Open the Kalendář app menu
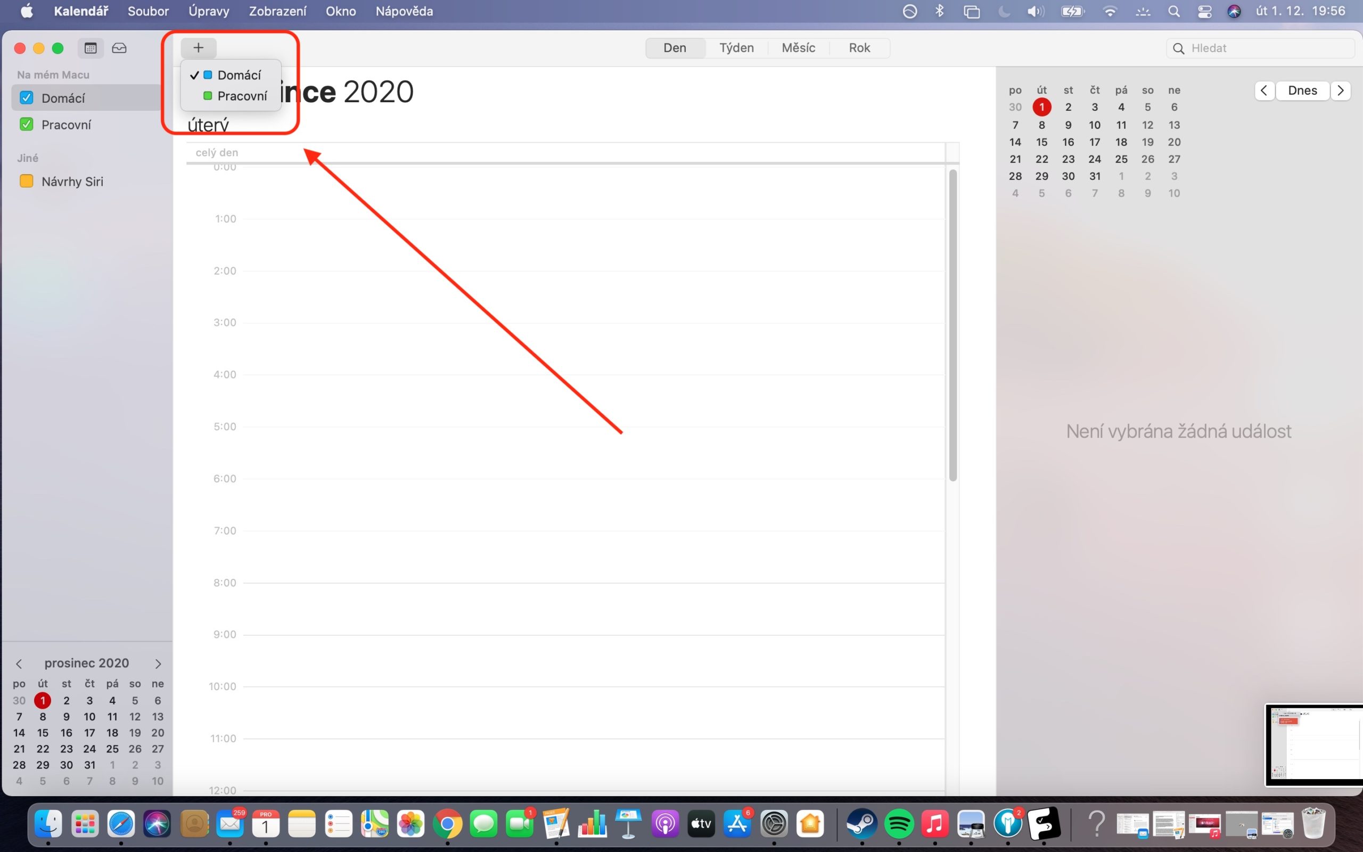The width and height of the screenshot is (1363, 852). pyautogui.click(x=81, y=11)
